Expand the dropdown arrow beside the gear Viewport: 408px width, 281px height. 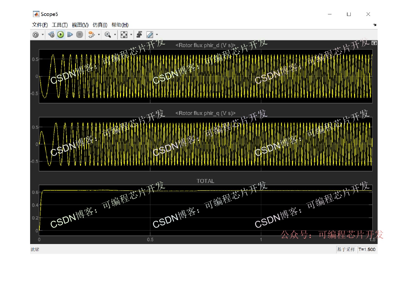[x=43, y=35]
